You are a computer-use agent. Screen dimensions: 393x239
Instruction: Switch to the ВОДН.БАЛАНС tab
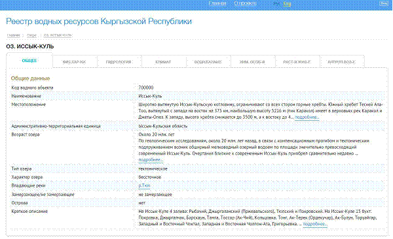pos(208,62)
